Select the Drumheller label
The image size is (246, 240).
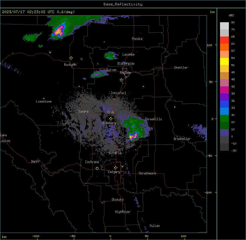tap(182, 139)
